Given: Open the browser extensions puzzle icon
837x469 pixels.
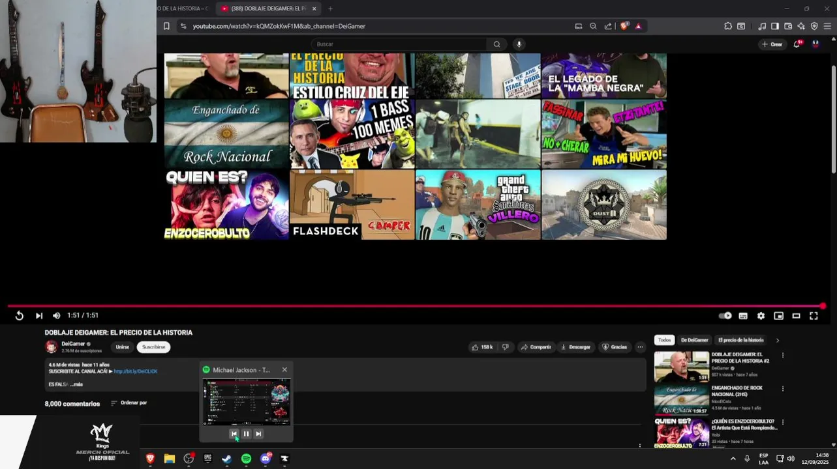Looking at the screenshot, I should point(728,26).
